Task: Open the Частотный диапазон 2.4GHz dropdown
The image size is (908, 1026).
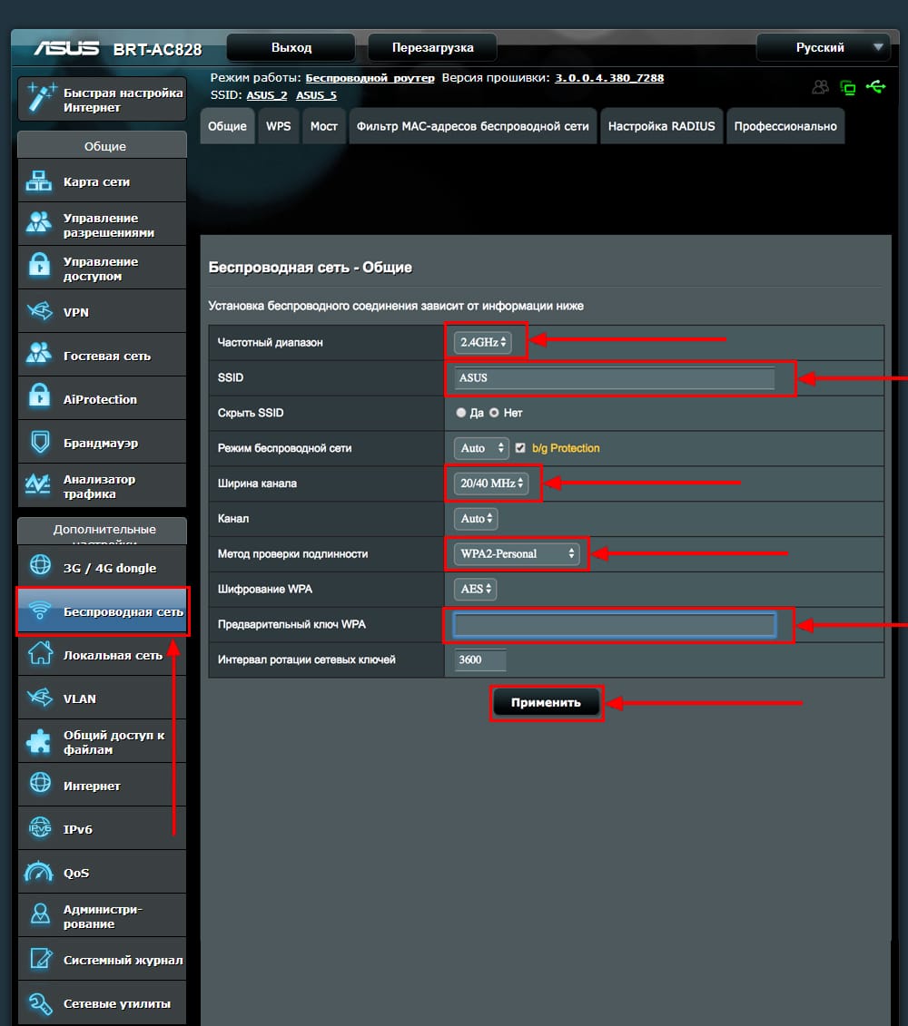Action: pyautogui.click(x=483, y=342)
